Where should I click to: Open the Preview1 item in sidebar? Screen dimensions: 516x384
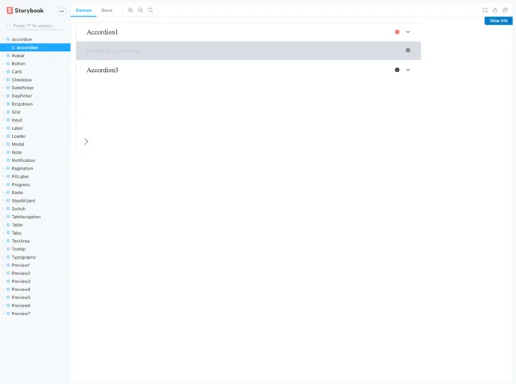[21, 265]
